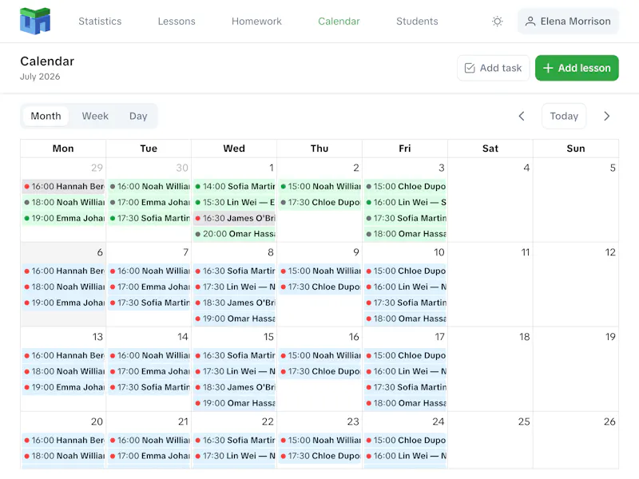
Task: Open 18:30 James O'Bri lesson on July 8
Action: tap(235, 303)
